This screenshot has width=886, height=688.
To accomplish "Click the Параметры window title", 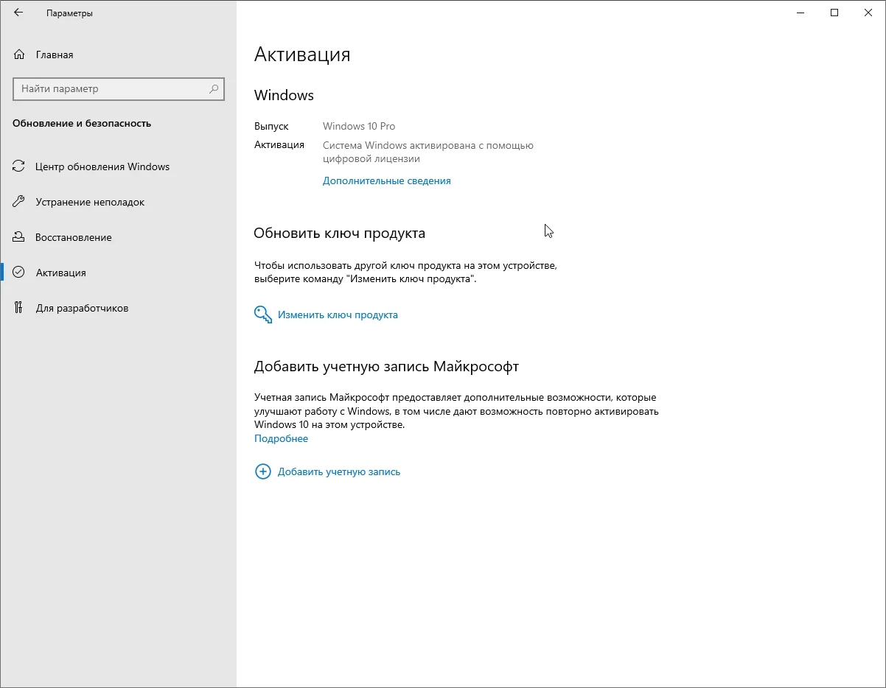I will pyautogui.click(x=69, y=13).
